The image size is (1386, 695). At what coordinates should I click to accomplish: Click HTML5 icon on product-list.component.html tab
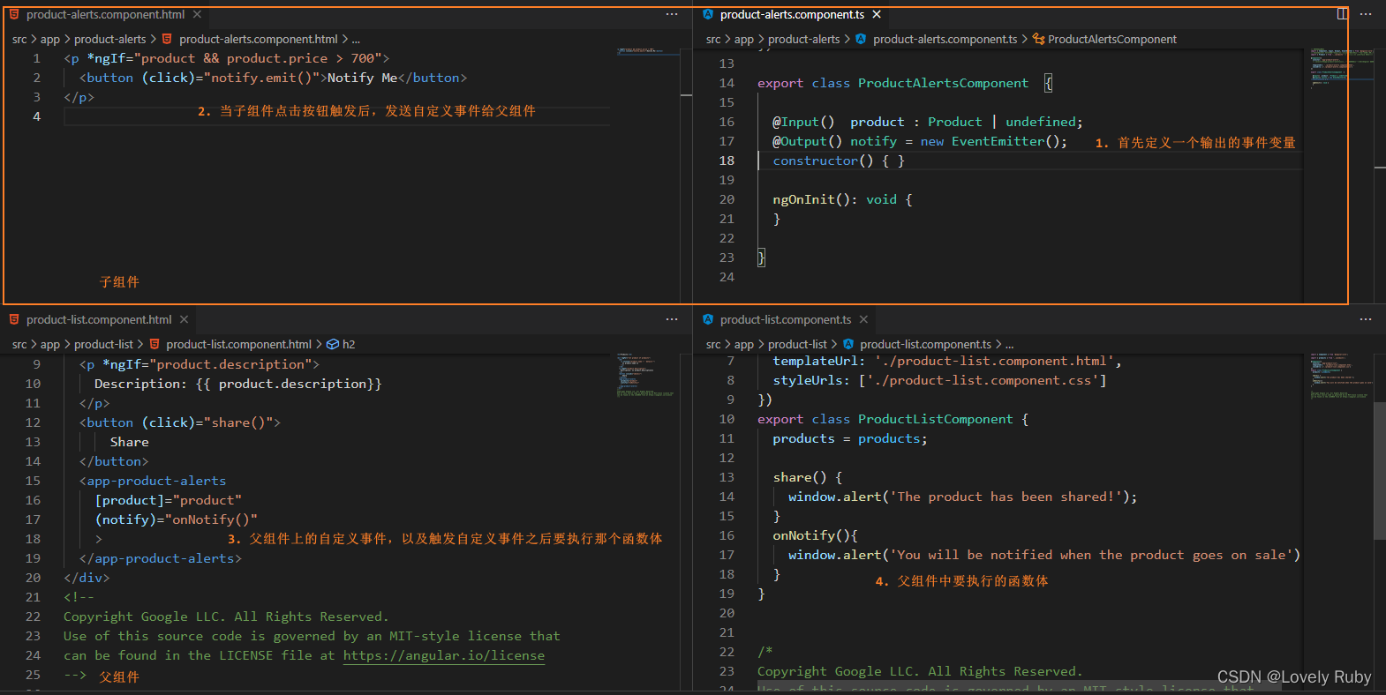pyautogui.click(x=14, y=319)
